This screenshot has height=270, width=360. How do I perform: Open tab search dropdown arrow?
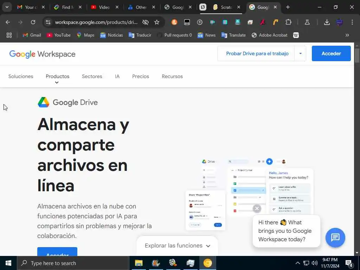[x=7, y=7]
